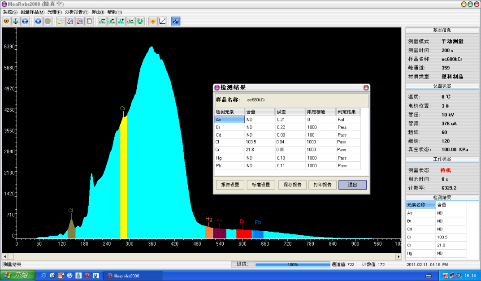Click the blue play start-measurement icon
The height and width of the screenshot is (281, 481).
(x=38, y=21)
